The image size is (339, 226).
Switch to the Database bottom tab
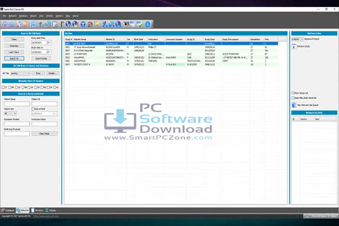(8, 210)
